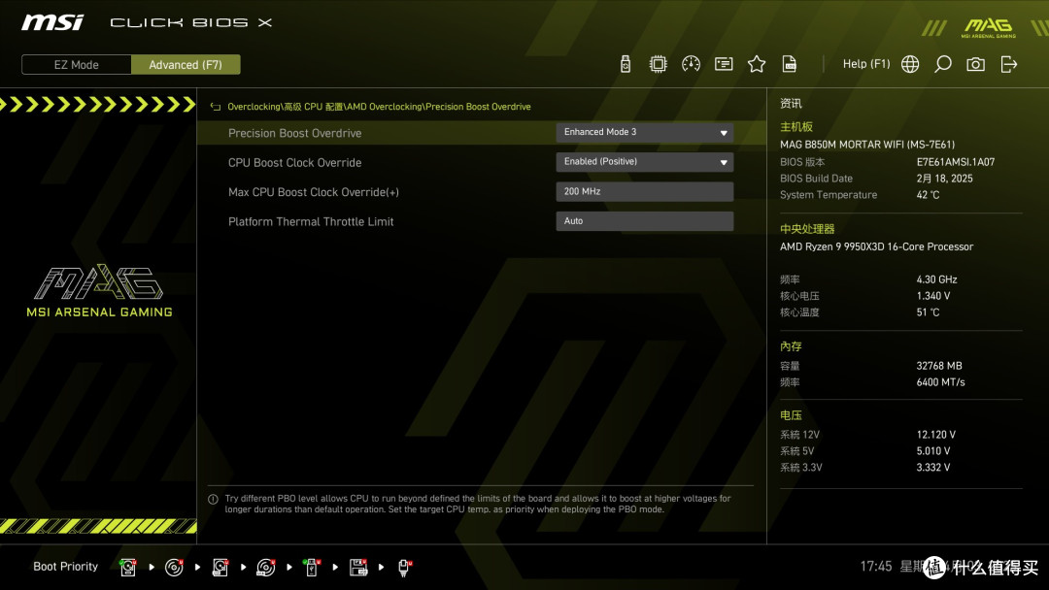This screenshot has height=590, width=1049.
Task: Open the LOG file document icon
Action: [790, 64]
